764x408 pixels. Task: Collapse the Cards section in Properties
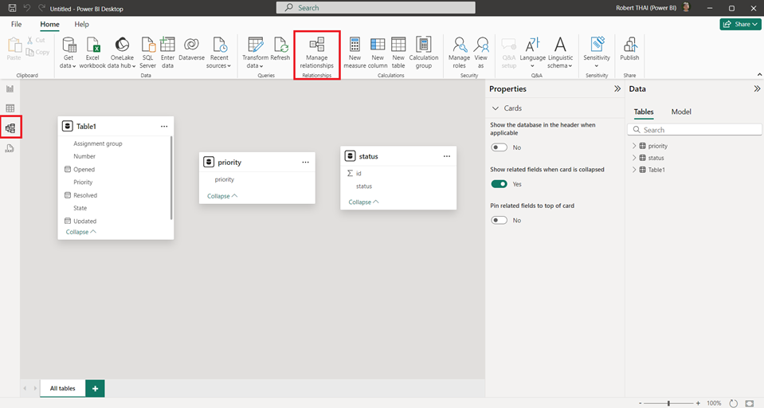496,108
